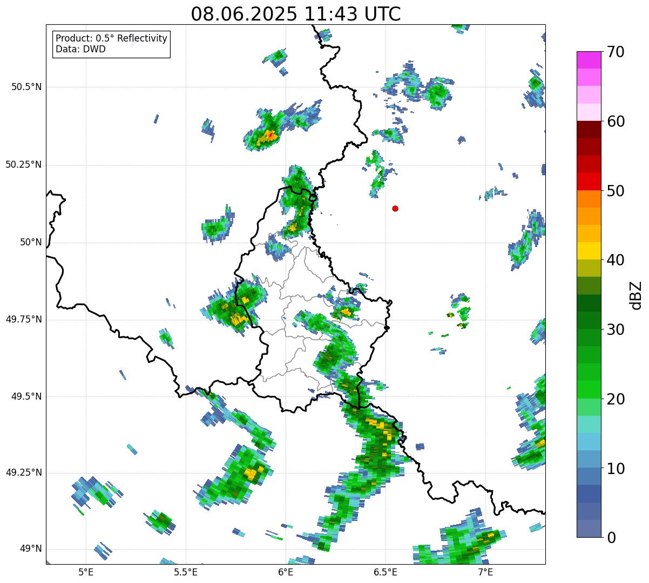Viewport: 649px width, 583px height.
Task: Click the red dot marker on the map
Action: (395, 208)
